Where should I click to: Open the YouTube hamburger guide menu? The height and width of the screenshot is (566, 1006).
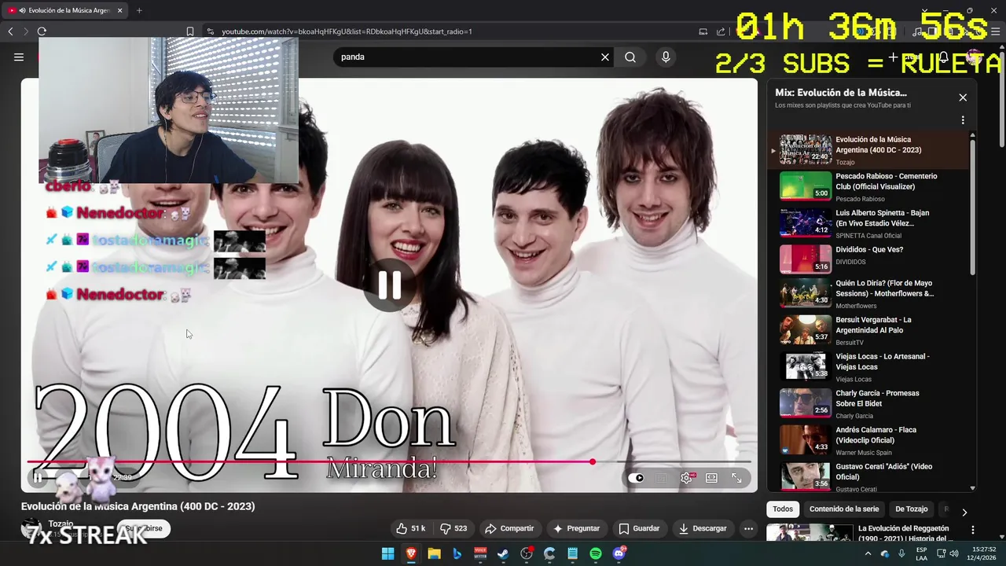click(19, 57)
